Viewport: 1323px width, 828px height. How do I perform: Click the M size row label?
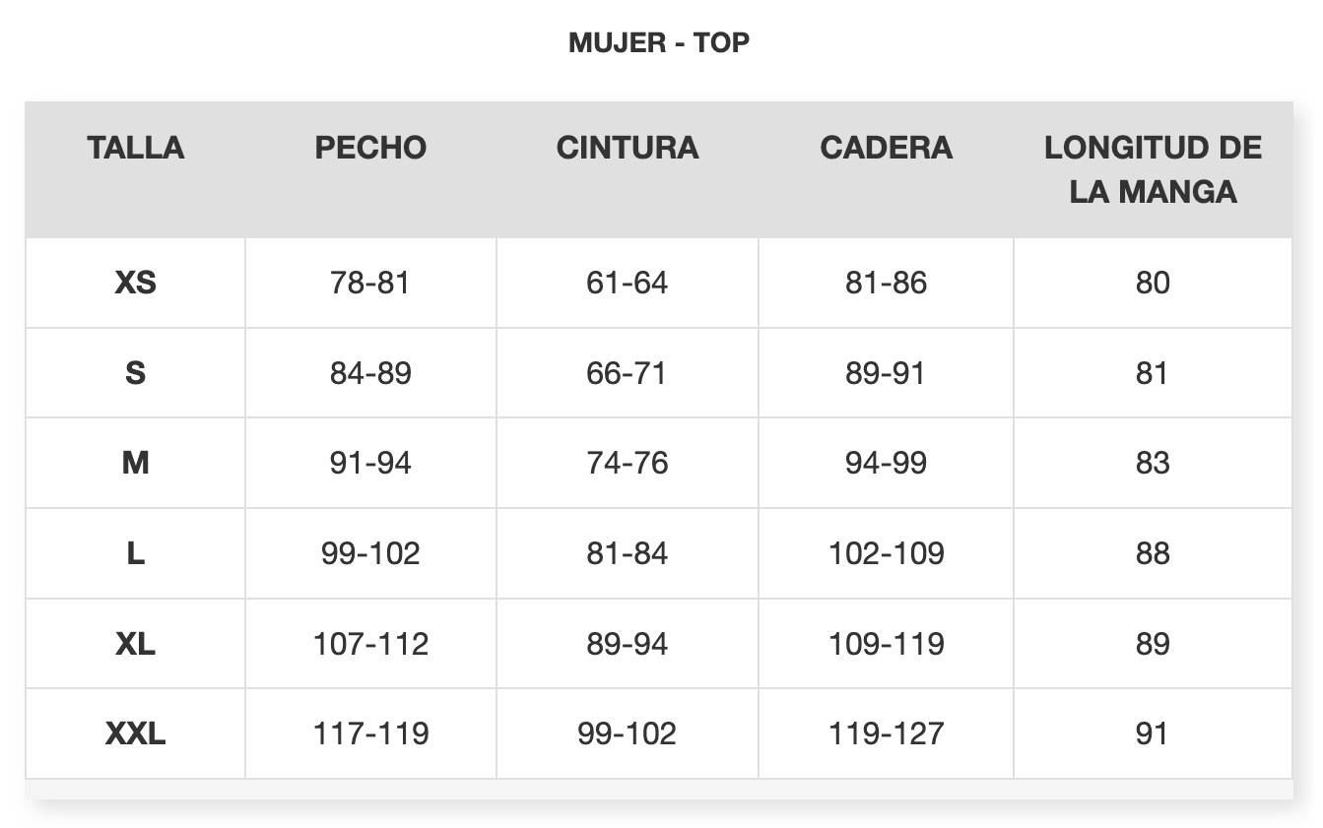[x=135, y=464]
